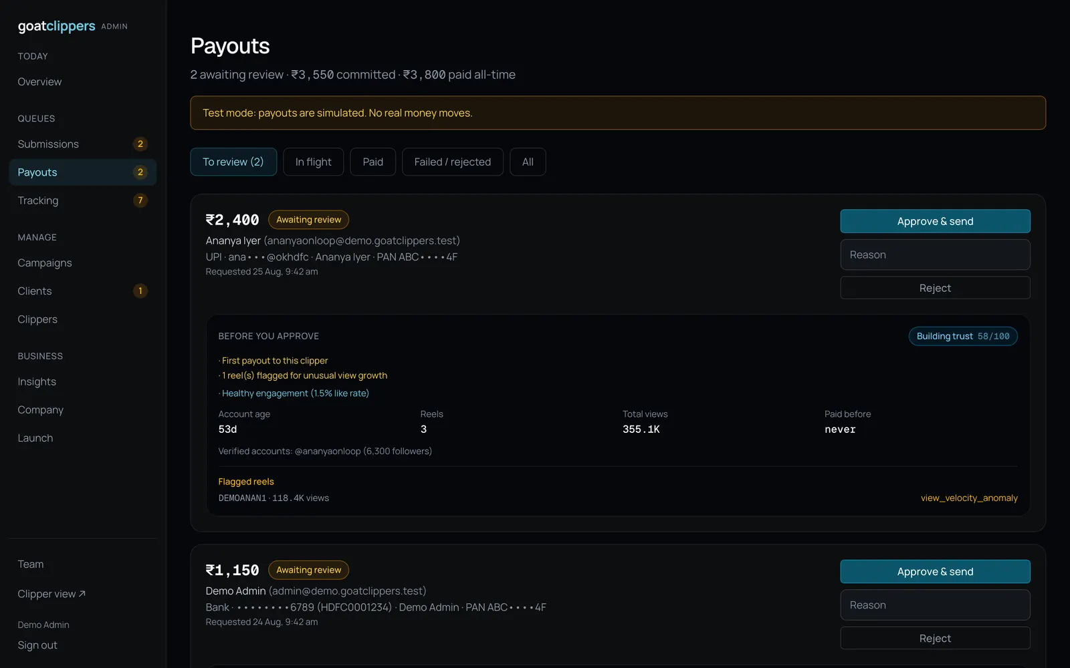Approve & send the ₹2,400 payout
This screenshot has height=668, width=1070.
click(x=935, y=221)
